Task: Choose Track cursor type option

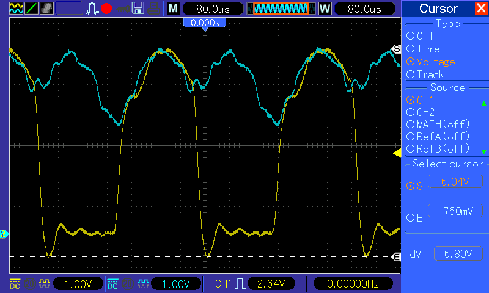Action: pos(425,74)
